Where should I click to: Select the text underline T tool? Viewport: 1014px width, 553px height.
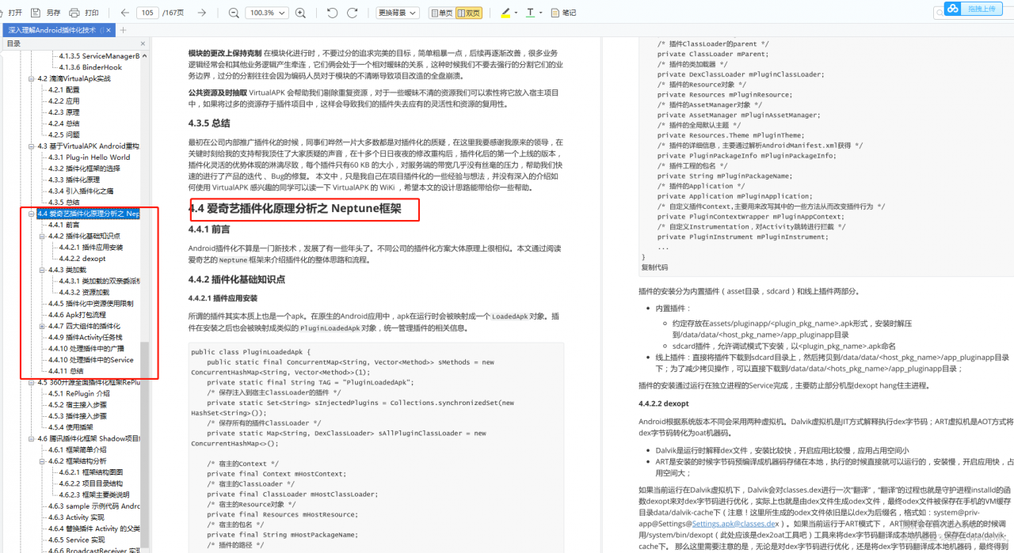[530, 13]
